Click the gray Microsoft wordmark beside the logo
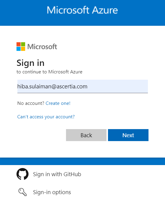 42,47
